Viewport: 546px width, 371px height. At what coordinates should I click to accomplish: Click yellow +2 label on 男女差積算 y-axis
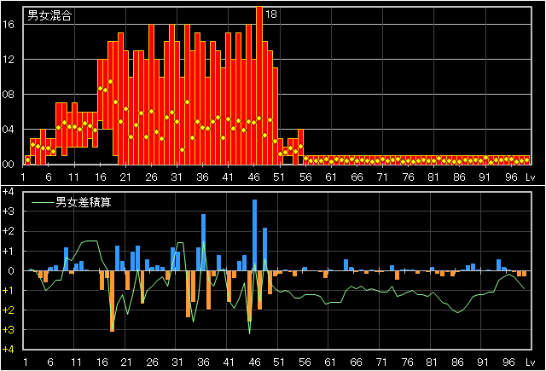pos(8,310)
